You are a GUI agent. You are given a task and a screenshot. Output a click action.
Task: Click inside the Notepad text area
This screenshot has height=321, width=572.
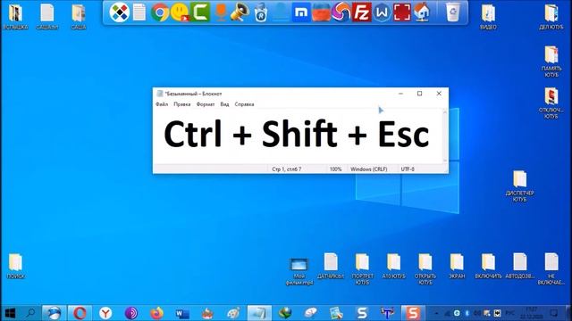[x=298, y=136]
